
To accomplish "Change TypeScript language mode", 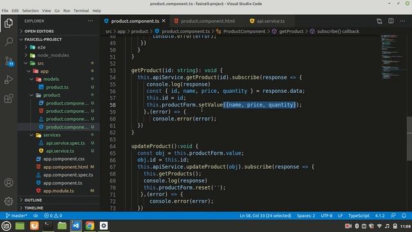I will 359,215.
